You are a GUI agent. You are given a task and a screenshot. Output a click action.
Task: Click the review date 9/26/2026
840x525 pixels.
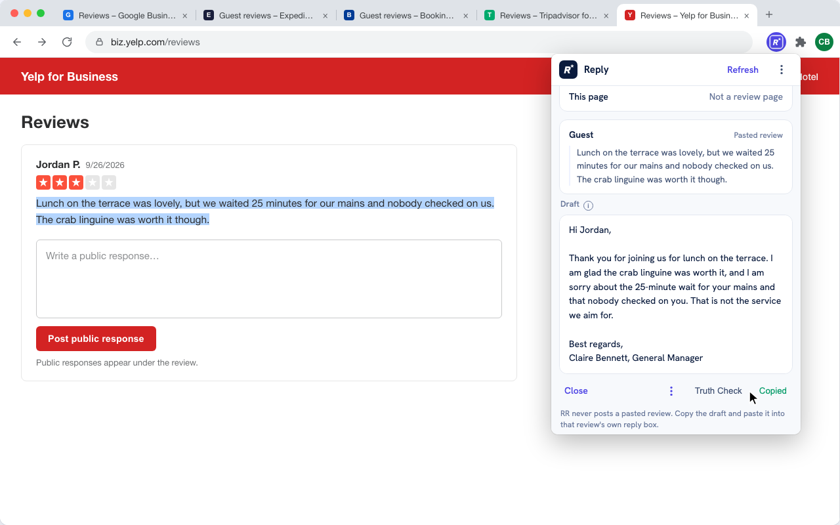[105, 165]
